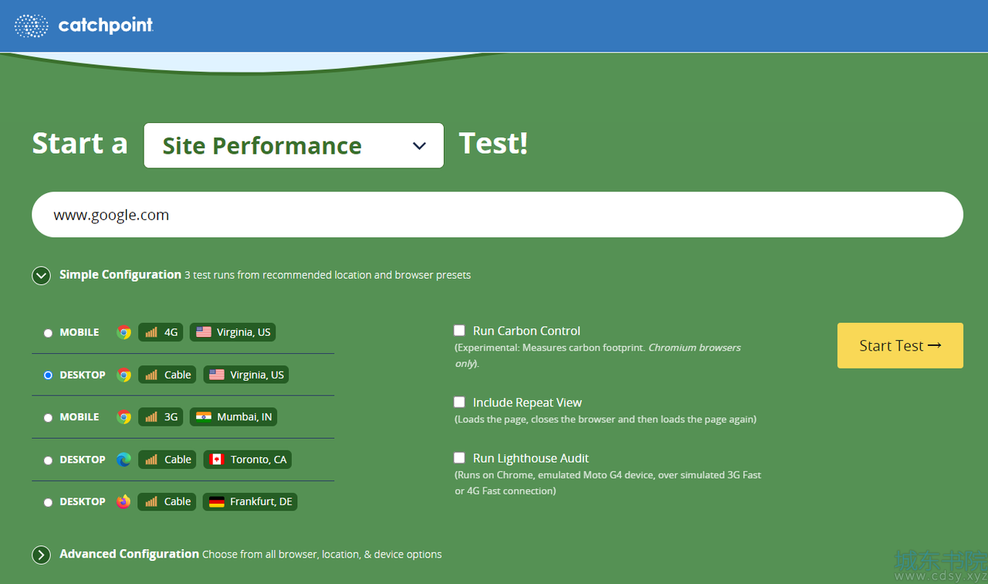
Task: Click the US flag in the Desktop Cable Virginia row
Action: 217,375
